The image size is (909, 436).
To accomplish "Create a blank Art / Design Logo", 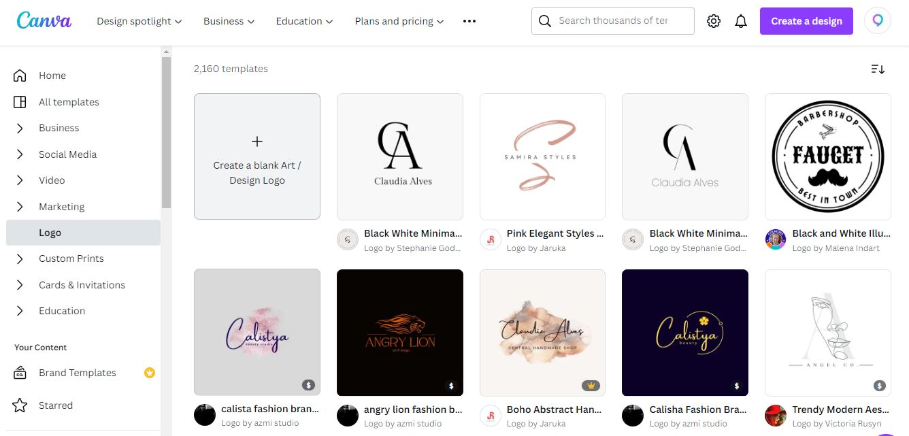I will pos(257,156).
